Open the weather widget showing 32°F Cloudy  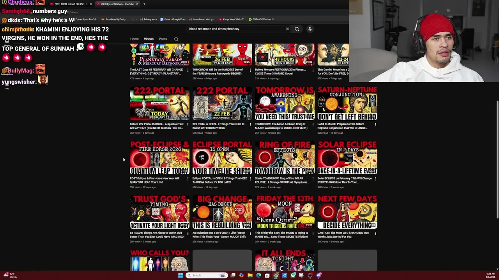coord(11,275)
